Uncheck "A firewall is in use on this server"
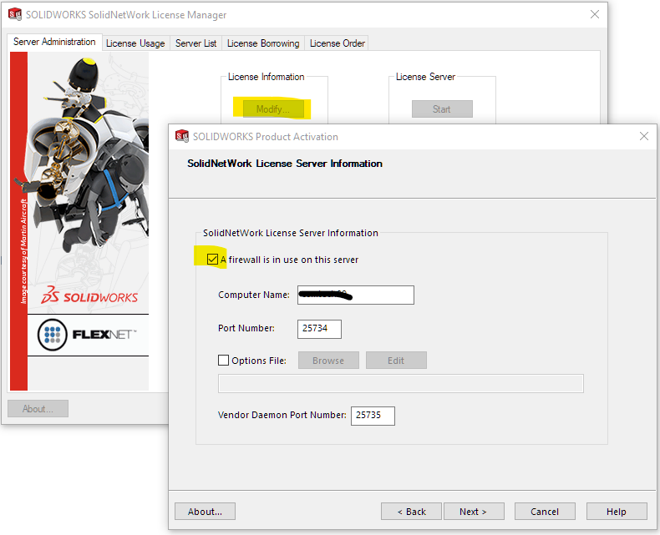Screen dimensions: 660x535 click(x=212, y=260)
